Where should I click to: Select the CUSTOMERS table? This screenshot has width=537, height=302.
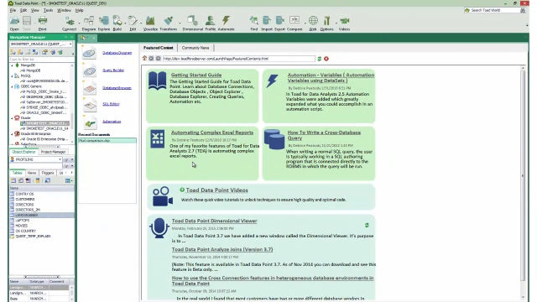pos(24,200)
